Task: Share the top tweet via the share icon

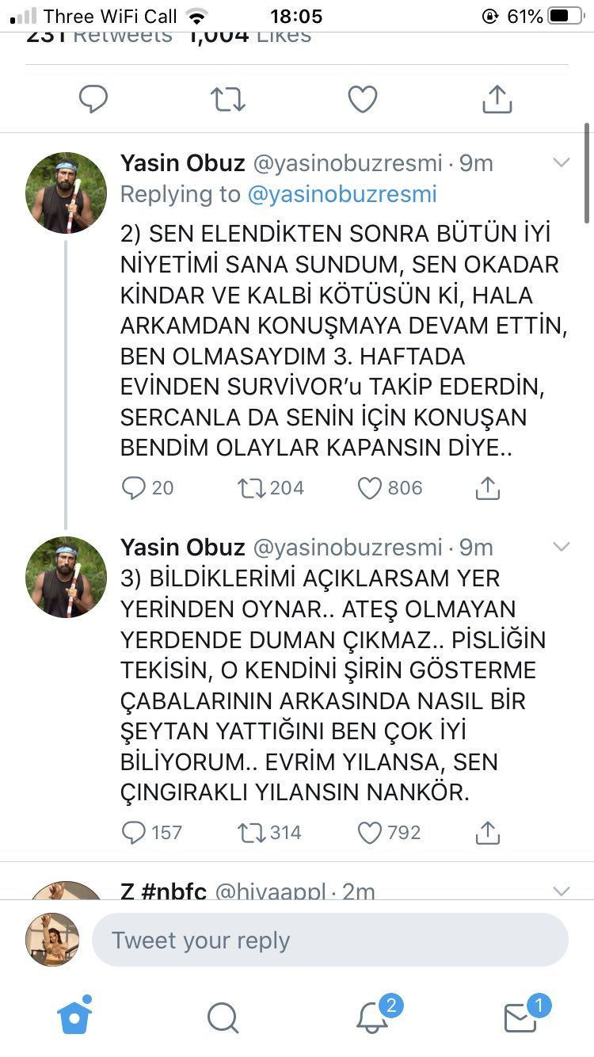Action: (x=497, y=99)
